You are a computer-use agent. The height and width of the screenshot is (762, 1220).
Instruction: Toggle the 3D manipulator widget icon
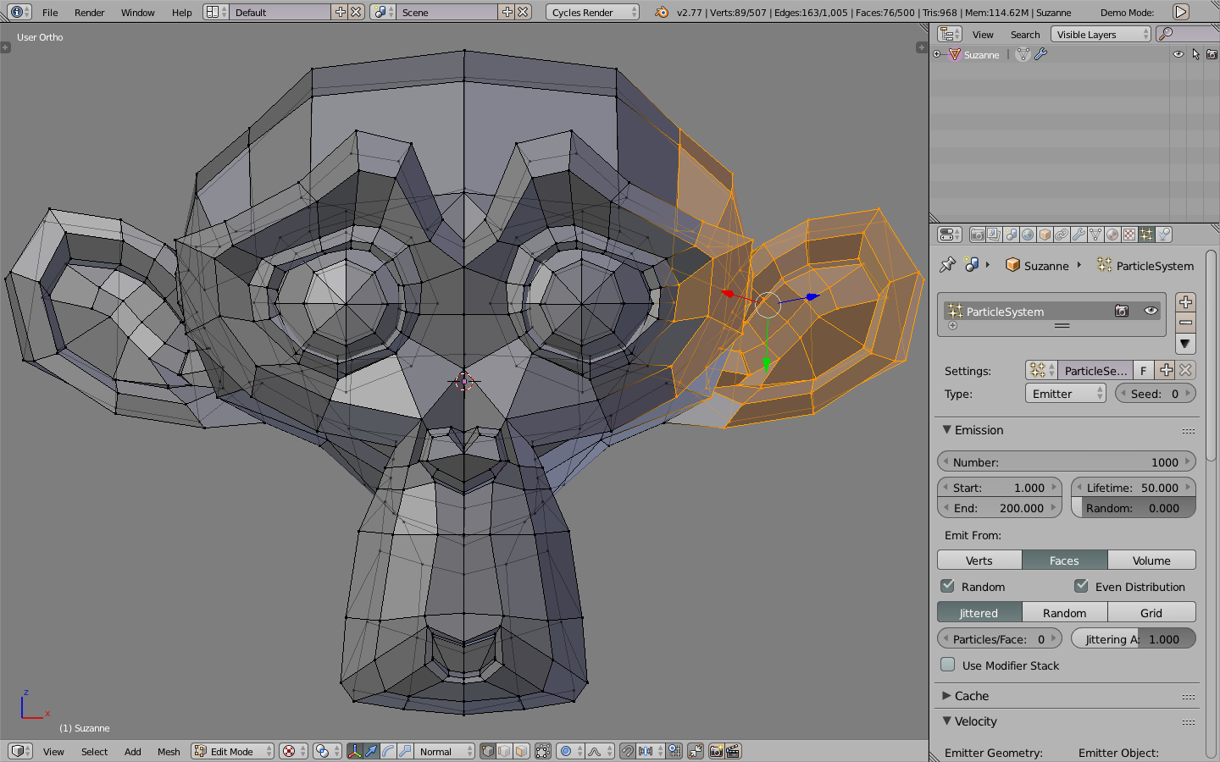pos(354,751)
